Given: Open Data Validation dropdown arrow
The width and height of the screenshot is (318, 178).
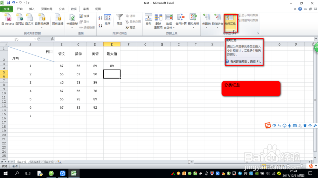Looking at the screenshot, I should (x=174, y=28).
